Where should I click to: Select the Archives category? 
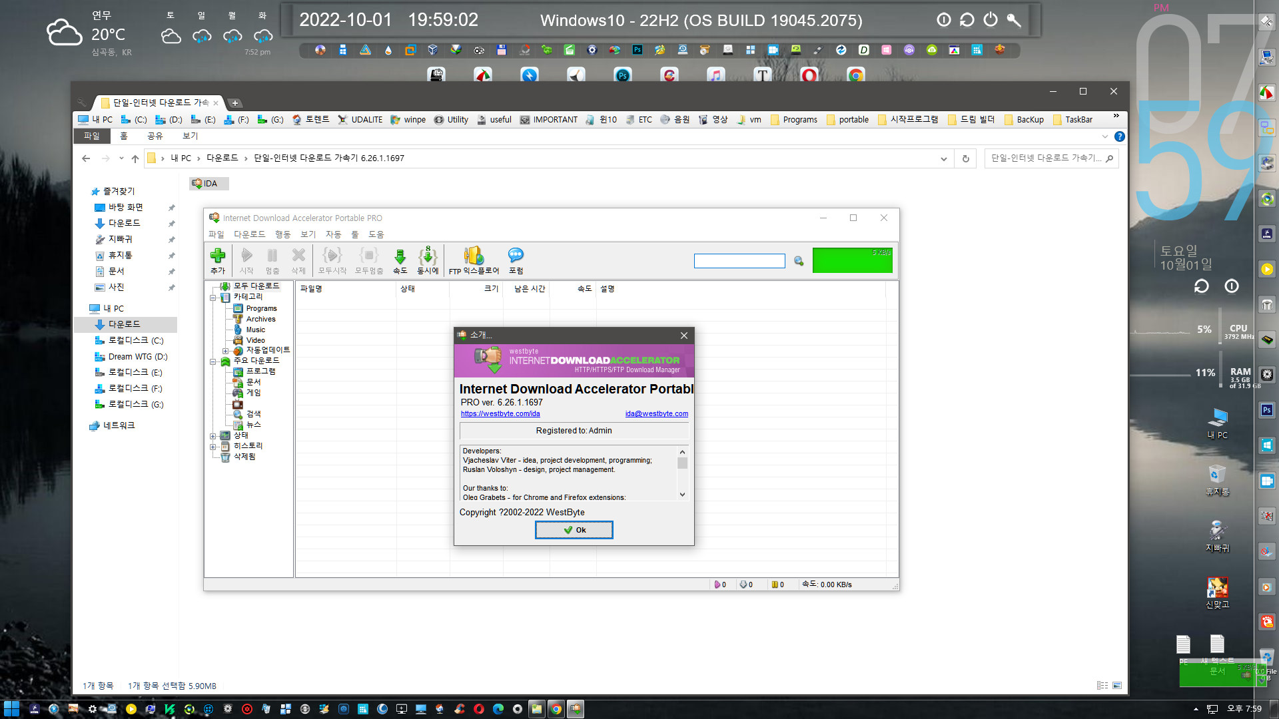tap(260, 319)
